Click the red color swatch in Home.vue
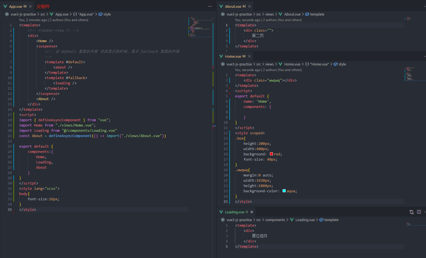The width and height of the screenshot is (426, 258). click(271, 154)
